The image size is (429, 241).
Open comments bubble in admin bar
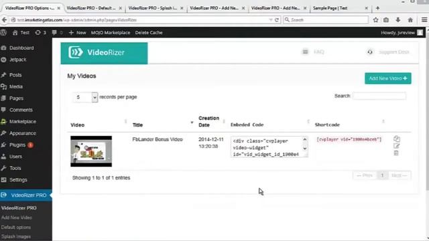(57, 33)
